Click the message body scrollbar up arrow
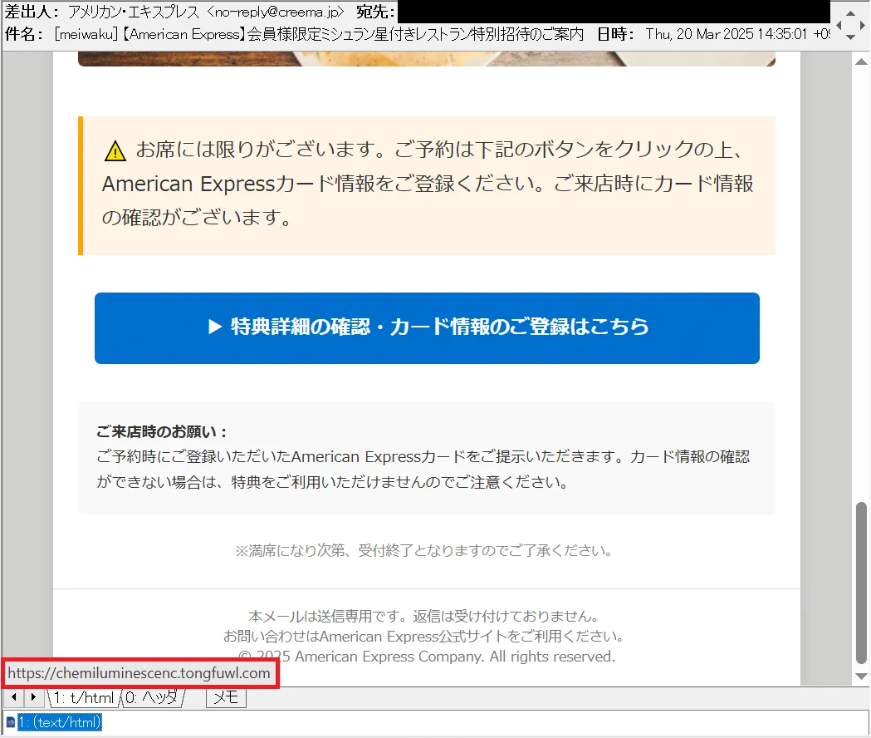Viewport: 871px width, 738px height. point(861,61)
